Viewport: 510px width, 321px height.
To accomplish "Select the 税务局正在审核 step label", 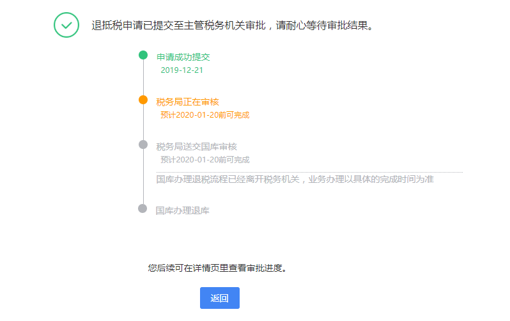I will pyautogui.click(x=188, y=102).
